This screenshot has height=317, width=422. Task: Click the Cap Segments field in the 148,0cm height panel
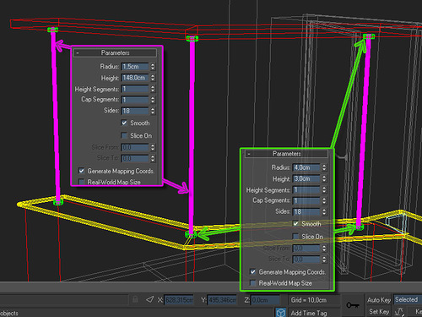click(135, 100)
